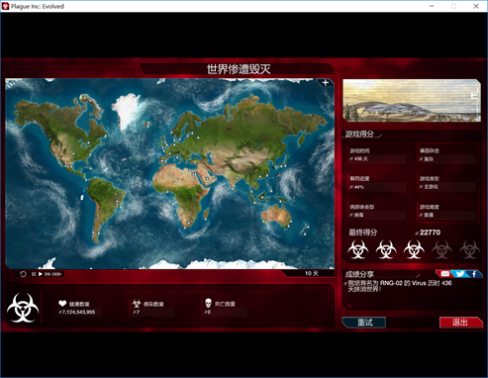The height and width of the screenshot is (378, 488).
Task: Play the replay at normal speed
Action: tap(41, 274)
